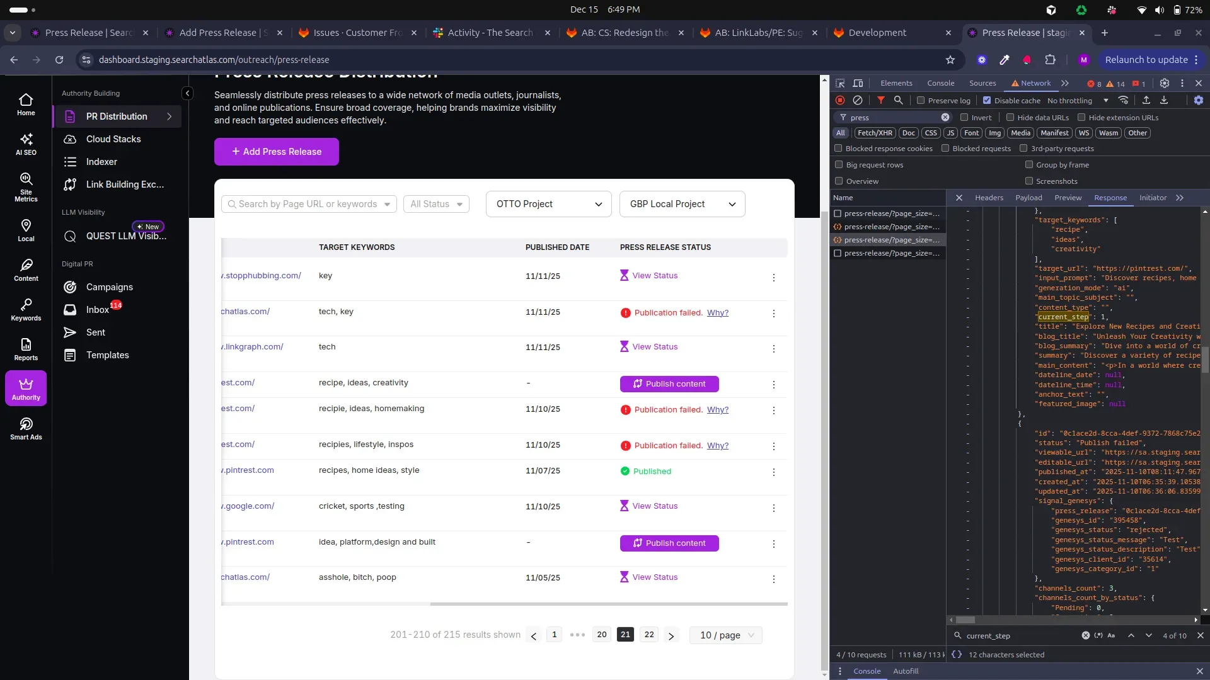Check Blocked response cookies
The image size is (1210, 680).
click(x=838, y=149)
